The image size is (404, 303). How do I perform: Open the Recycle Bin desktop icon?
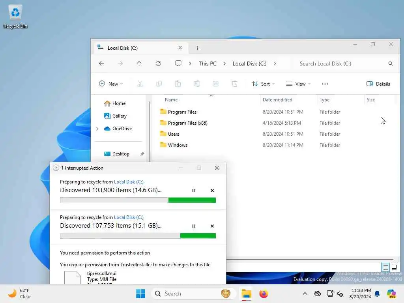click(x=15, y=16)
